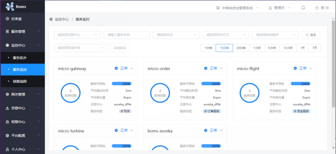Click the 权限中心 lock icon
Image resolution: width=336 pixels, height=154 pixels.
tap(7, 122)
